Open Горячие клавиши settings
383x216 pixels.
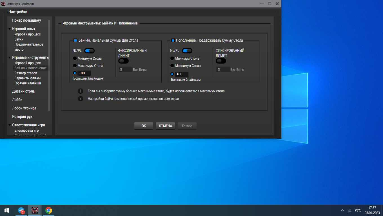(x=28, y=83)
